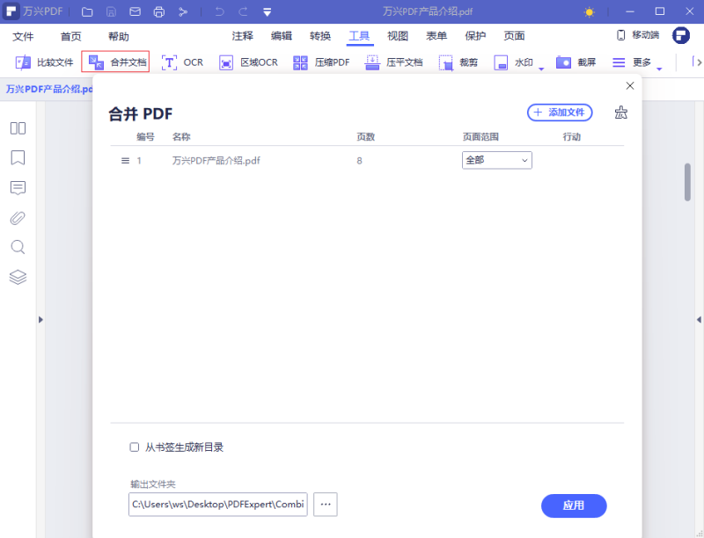Enable 从书签生成新目录 checkbox
The image size is (704, 538).
point(135,447)
